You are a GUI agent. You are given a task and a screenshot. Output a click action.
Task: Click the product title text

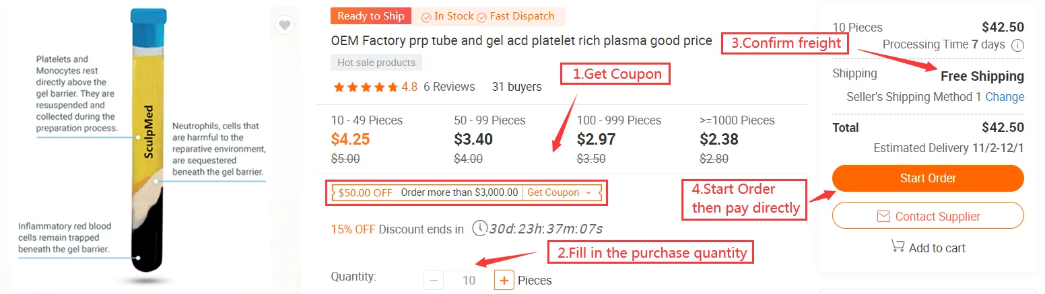(521, 40)
